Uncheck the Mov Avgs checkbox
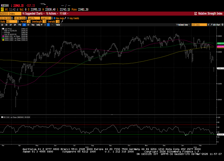Screen dimensions: 224x161 [x=54, y=18]
